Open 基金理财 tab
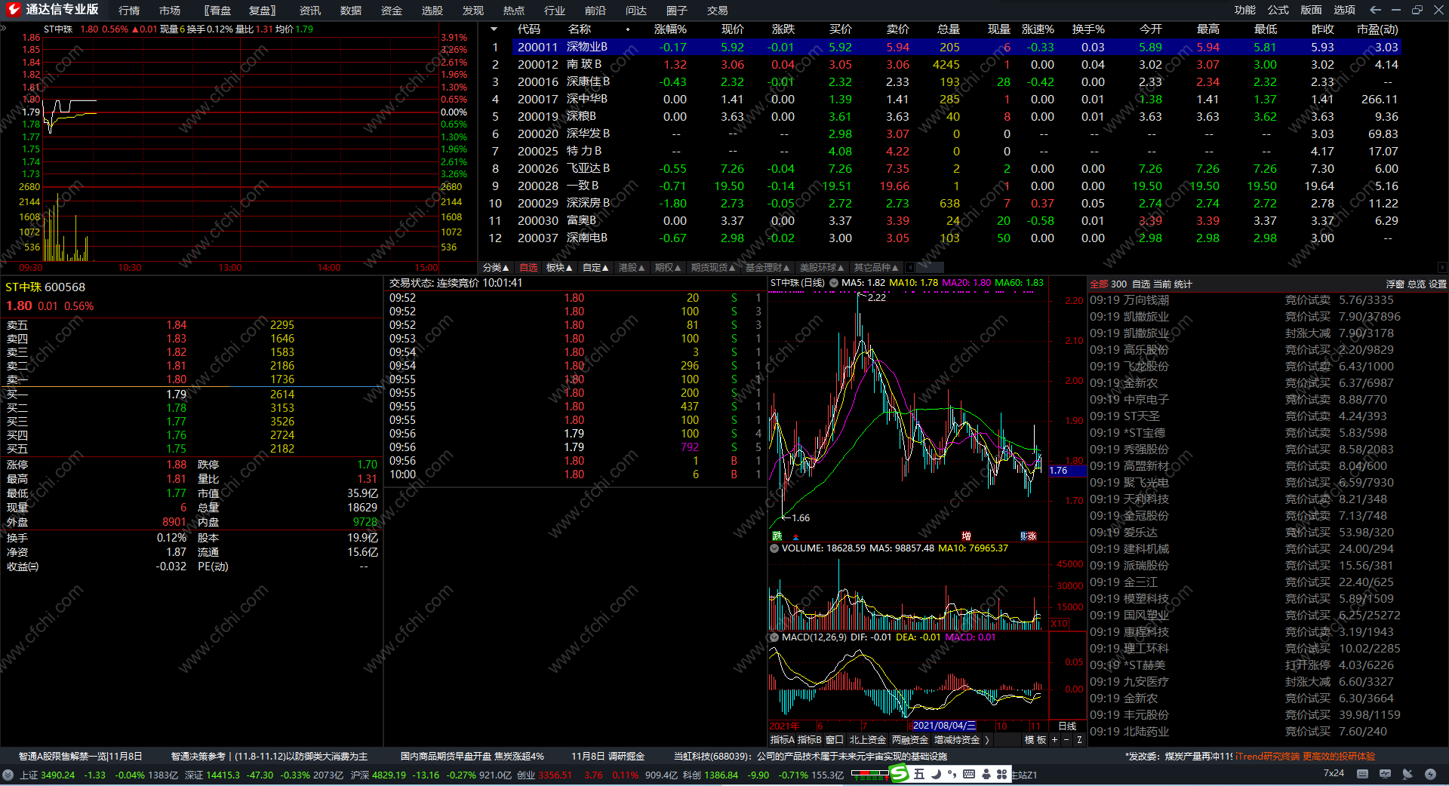 [768, 268]
